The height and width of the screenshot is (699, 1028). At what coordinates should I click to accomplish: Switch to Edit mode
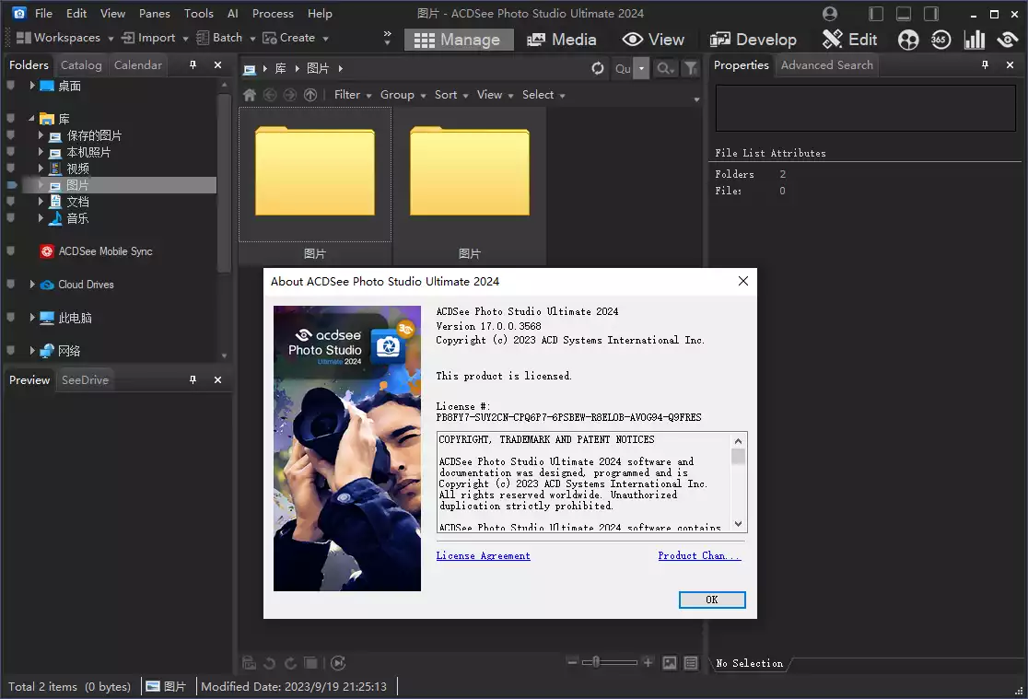(x=849, y=40)
